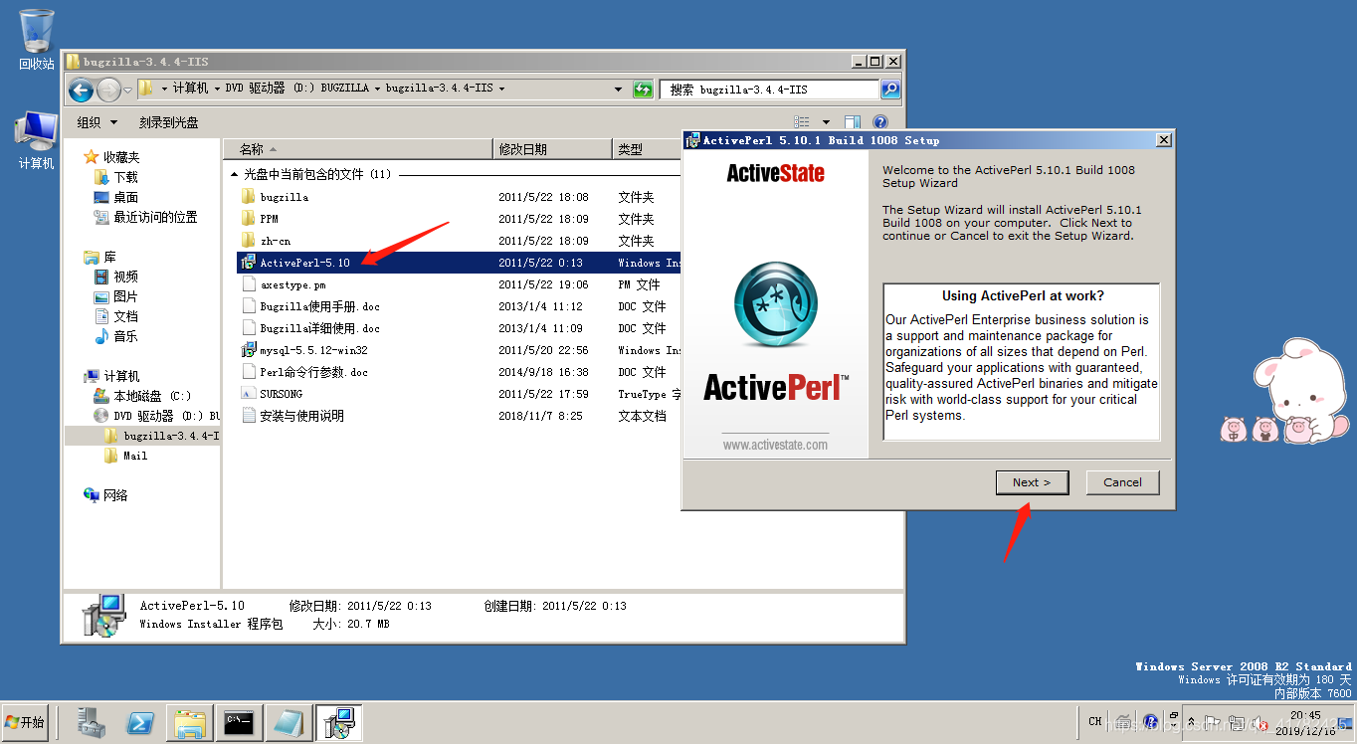Refresh the Explorer folder view
This screenshot has width=1357, height=744.
coord(643,90)
